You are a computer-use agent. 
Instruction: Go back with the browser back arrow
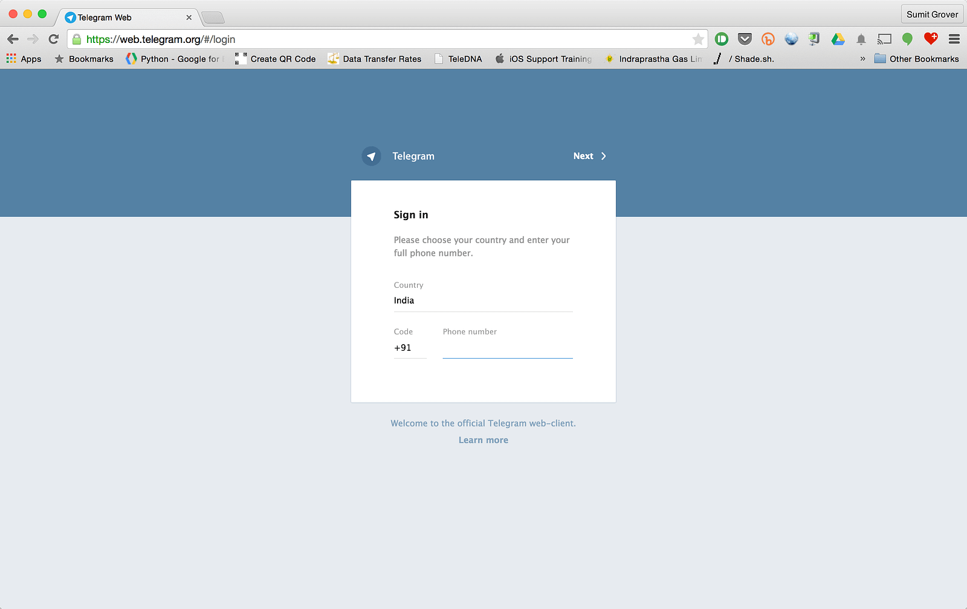(x=13, y=39)
